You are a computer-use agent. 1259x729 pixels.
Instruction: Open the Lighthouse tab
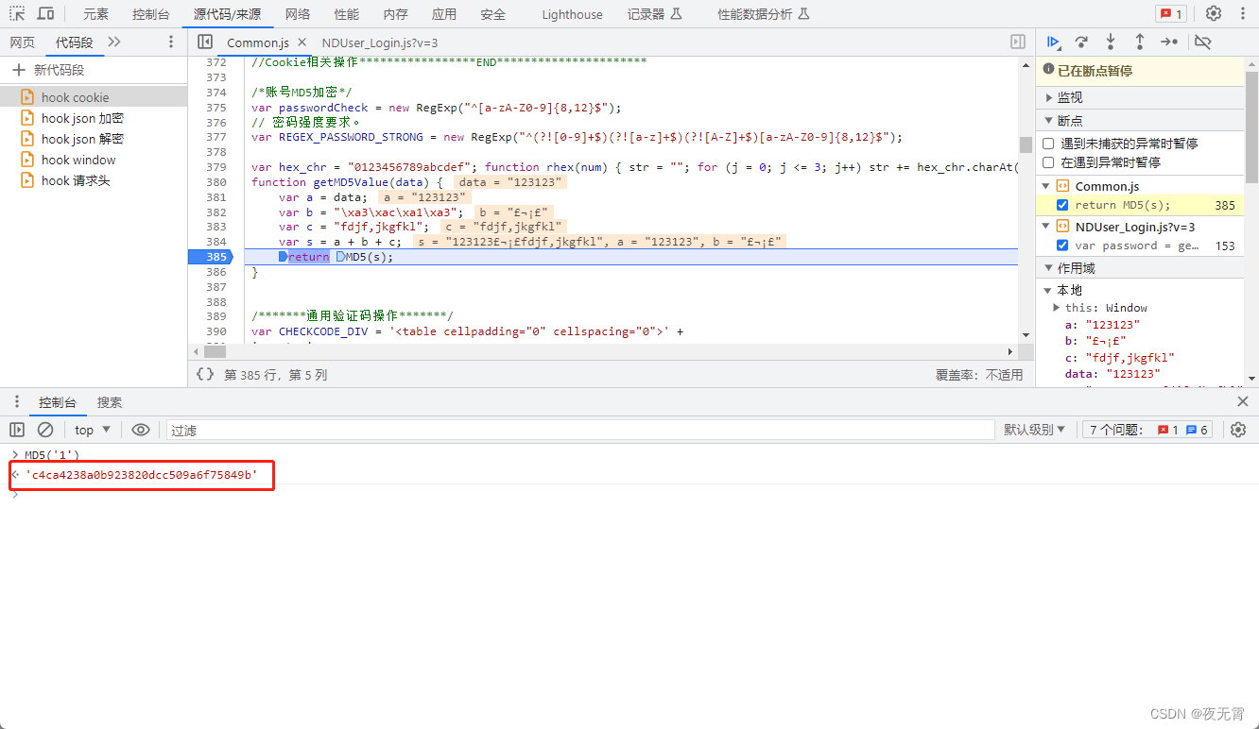pyautogui.click(x=572, y=14)
